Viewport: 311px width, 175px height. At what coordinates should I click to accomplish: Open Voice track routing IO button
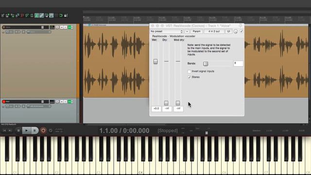(x=52, y=27)
